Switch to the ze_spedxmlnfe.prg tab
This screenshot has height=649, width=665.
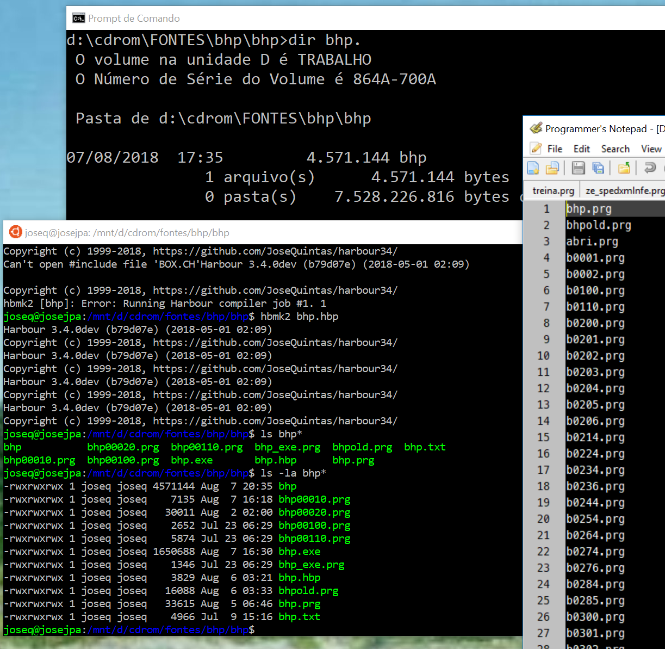pyautogui.click(x=624, y=190)
